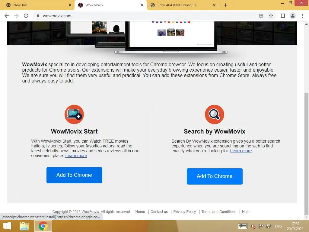309x232 pixels.
Task: Open the Windows Start button
Action: point(7,226)
